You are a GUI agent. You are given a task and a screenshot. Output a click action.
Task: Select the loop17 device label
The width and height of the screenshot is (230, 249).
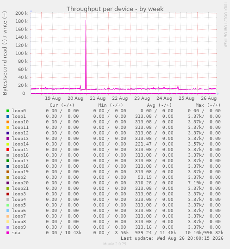[x=20, y=161]
